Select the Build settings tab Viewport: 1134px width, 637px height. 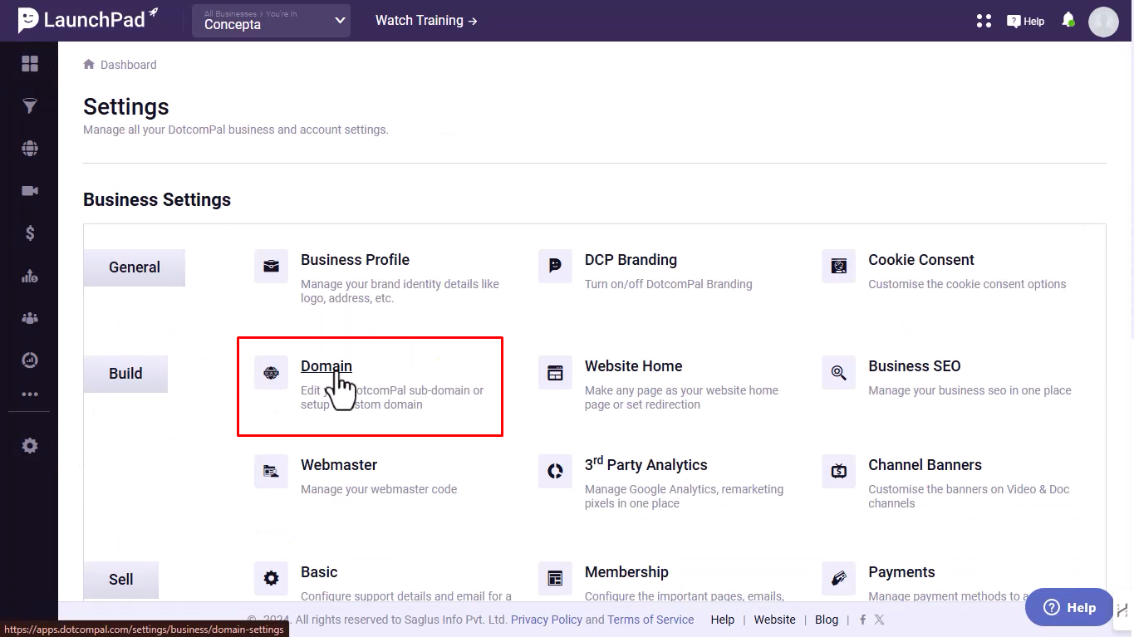pyautogui.click(x=125, y=374)
